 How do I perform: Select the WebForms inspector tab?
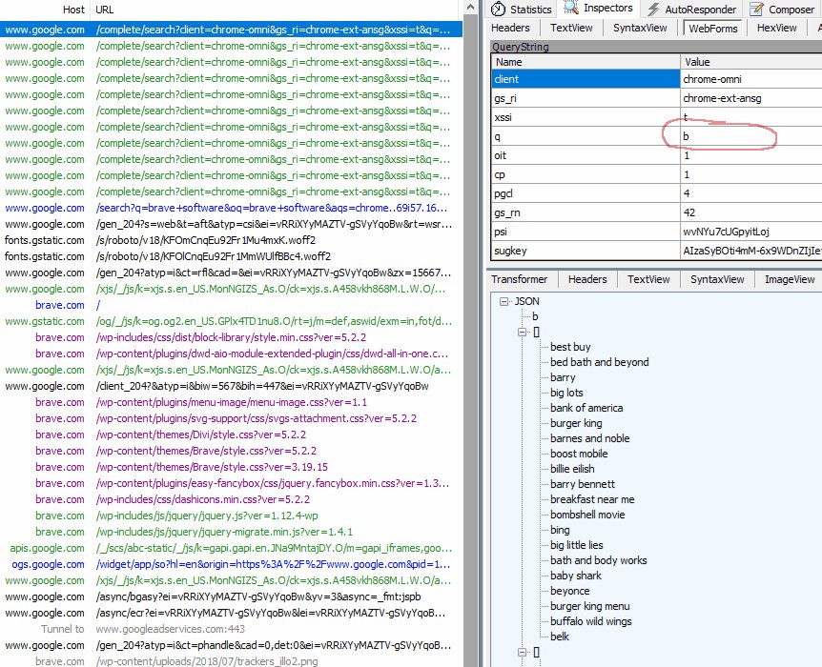[713, 29]
